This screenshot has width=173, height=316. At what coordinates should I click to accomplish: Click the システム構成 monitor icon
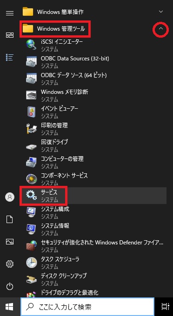click(x=31, y=212)
